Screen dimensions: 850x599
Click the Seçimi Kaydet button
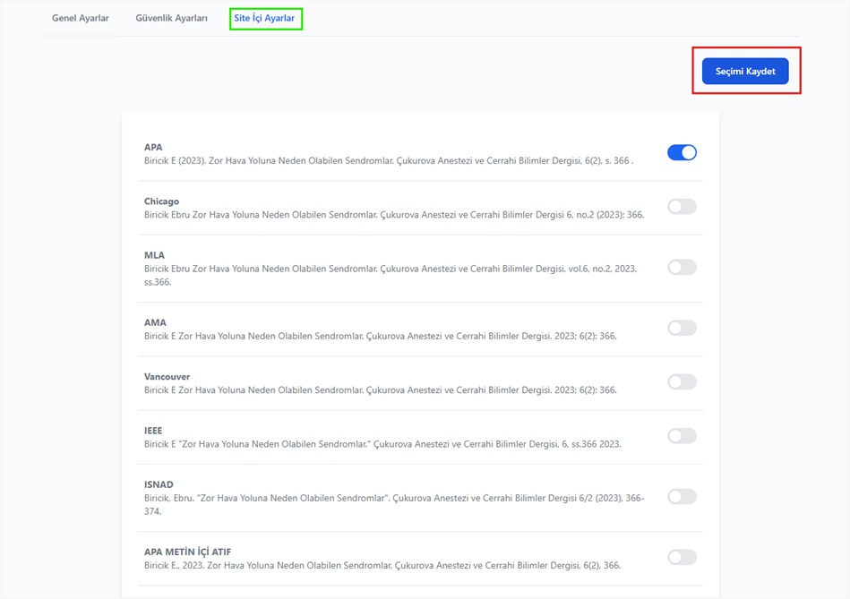click(x=745, y=71)
